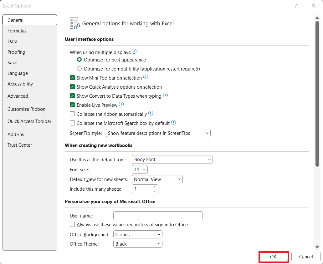Open Customize Ribbon settings

30,109
